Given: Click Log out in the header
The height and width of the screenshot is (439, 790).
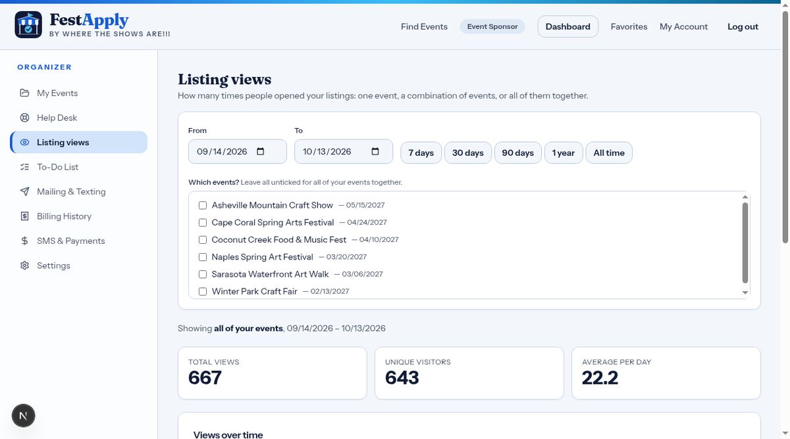Looking at the screenshot, I should [x=743, y=27].
